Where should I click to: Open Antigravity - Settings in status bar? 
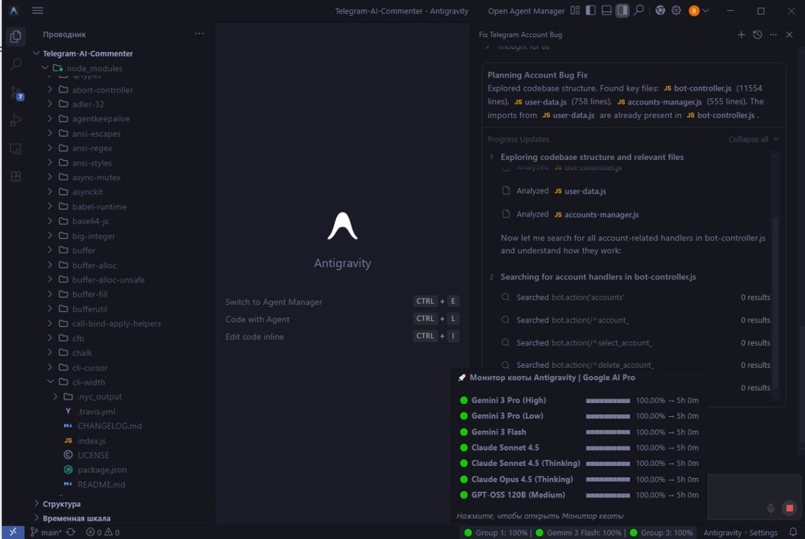pyautogui.click(x=741, y=533)
